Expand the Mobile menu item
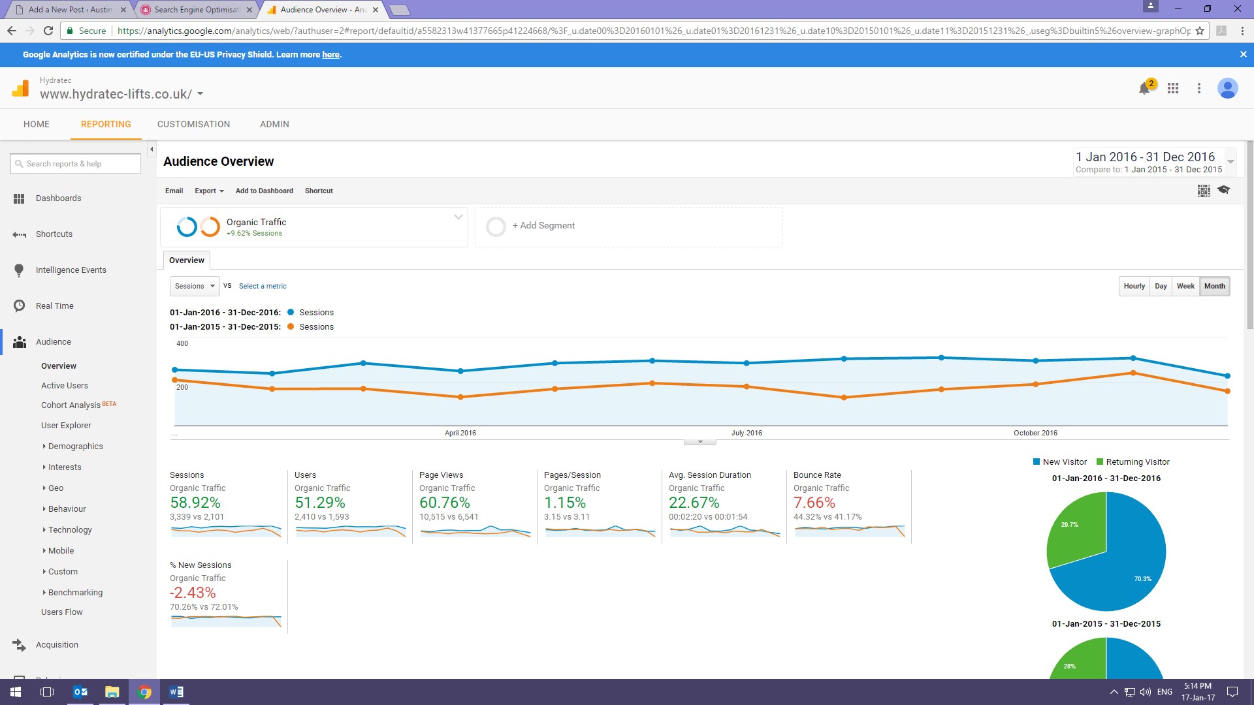The height and width of the screenshot is (705, 1254). click(x=61, y=551)
